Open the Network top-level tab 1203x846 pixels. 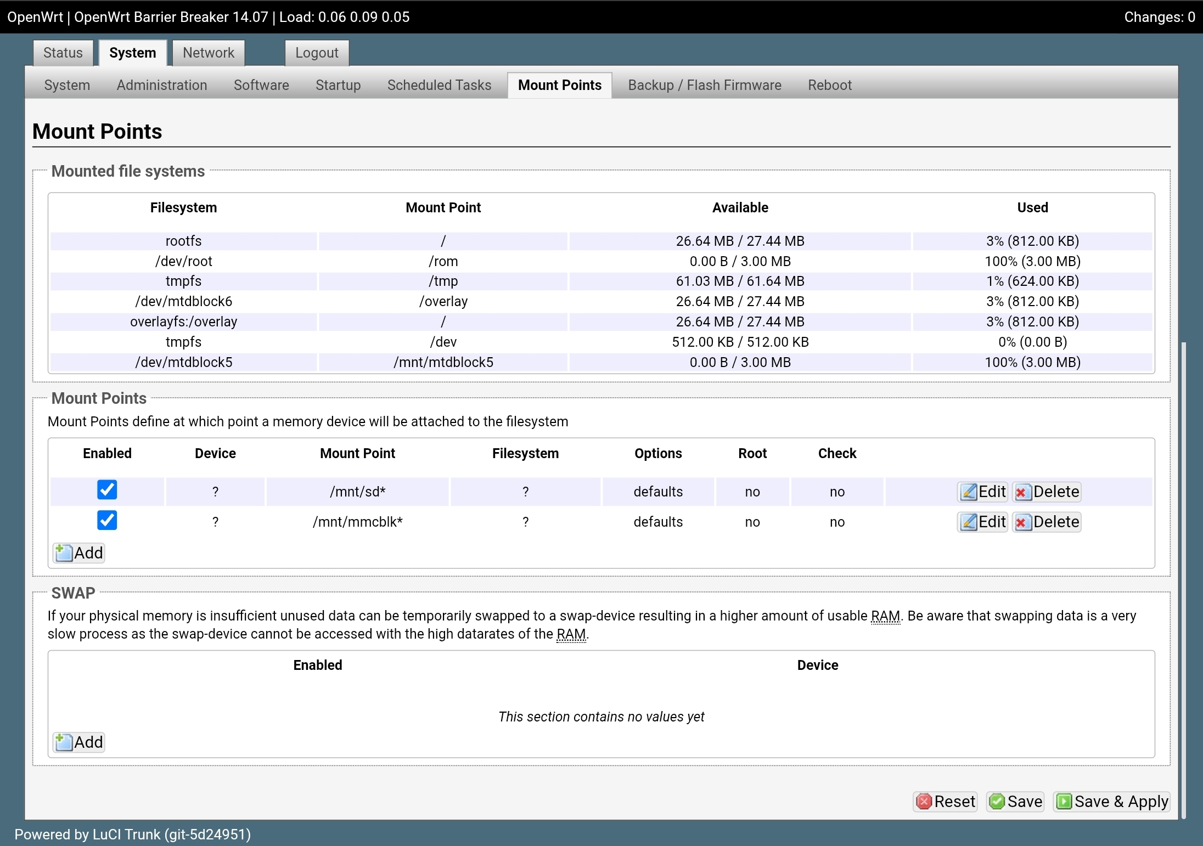click(x=209, y=53)
